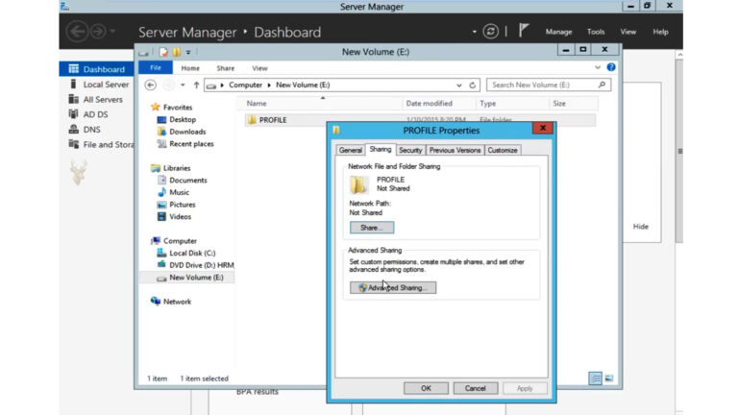Screen dimensions: 738x415
Task: Open address bar history dropdown
Action: [x=459, y=85]
